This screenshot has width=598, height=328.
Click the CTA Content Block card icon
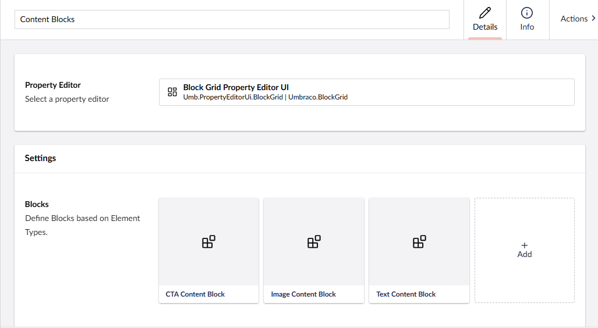click(x=208, y=242)
